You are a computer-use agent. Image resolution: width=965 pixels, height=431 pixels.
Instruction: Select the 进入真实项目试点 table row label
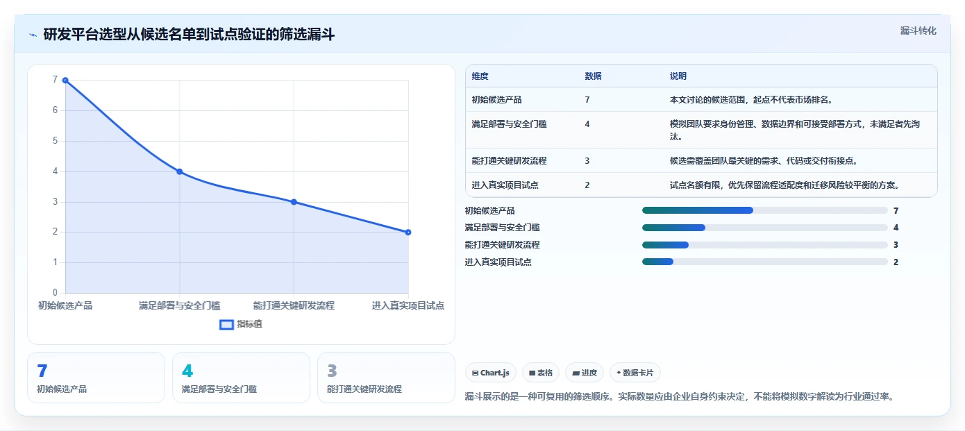click(505, 185)
